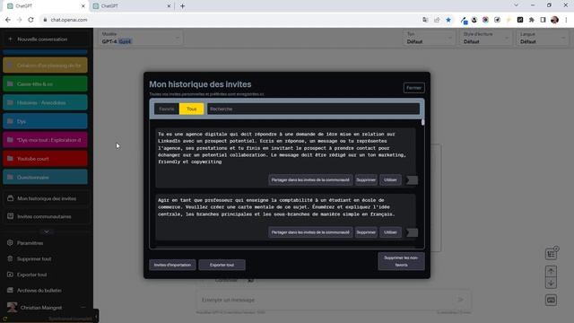Use the comptabilité professor prompt via Utiliser
Image resolution: width=574 pixels, height=323 pixels.
390,232
